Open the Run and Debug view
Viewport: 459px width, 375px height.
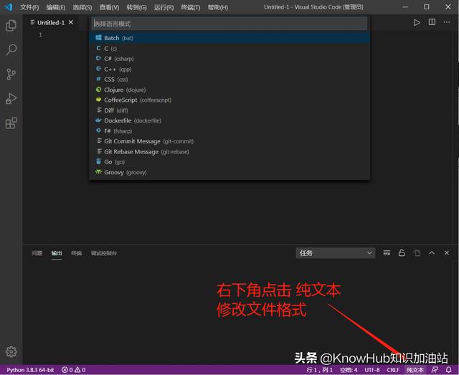point(11,99)
